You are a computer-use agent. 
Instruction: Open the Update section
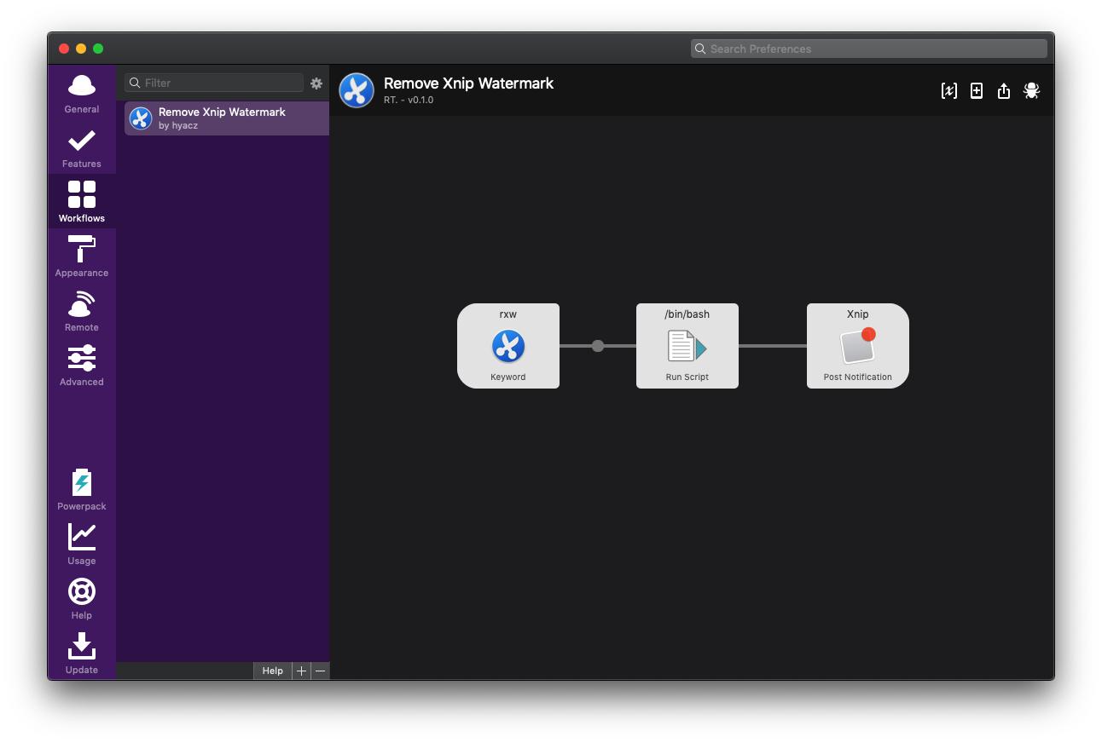click(x=82, y=654)
